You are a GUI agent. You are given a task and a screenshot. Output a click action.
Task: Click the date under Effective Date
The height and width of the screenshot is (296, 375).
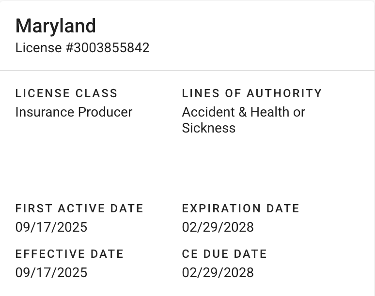51,272
